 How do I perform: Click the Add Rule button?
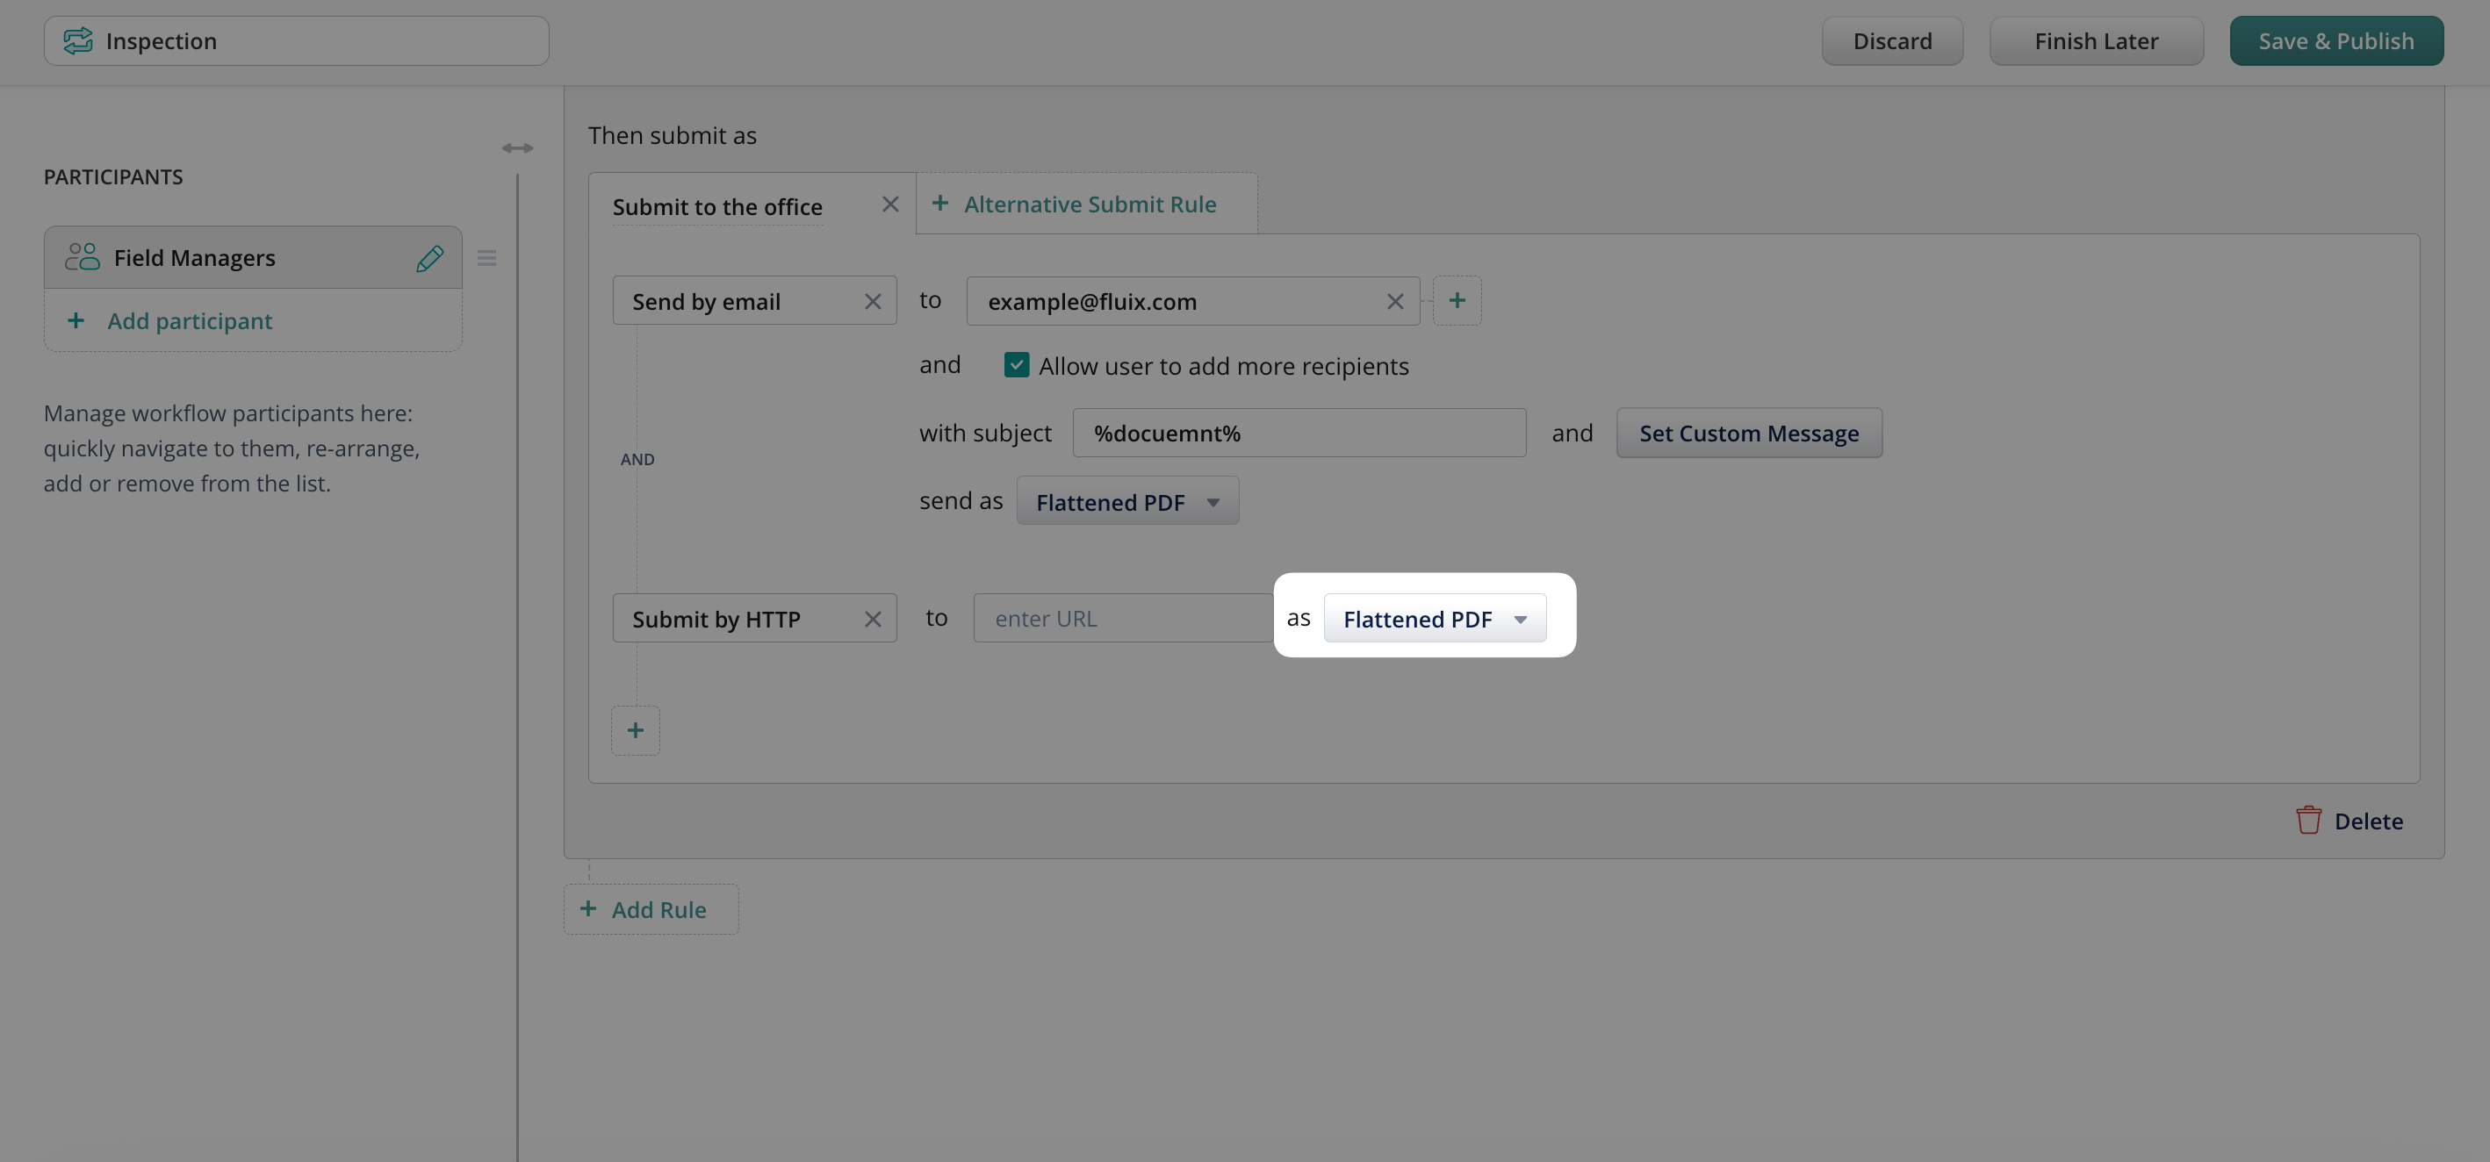[x=650, y=909]
